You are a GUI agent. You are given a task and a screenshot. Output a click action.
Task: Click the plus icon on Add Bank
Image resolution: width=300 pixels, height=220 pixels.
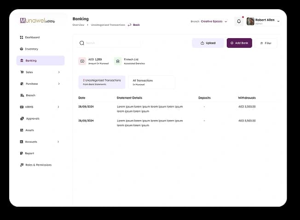[x=232, y=43]
